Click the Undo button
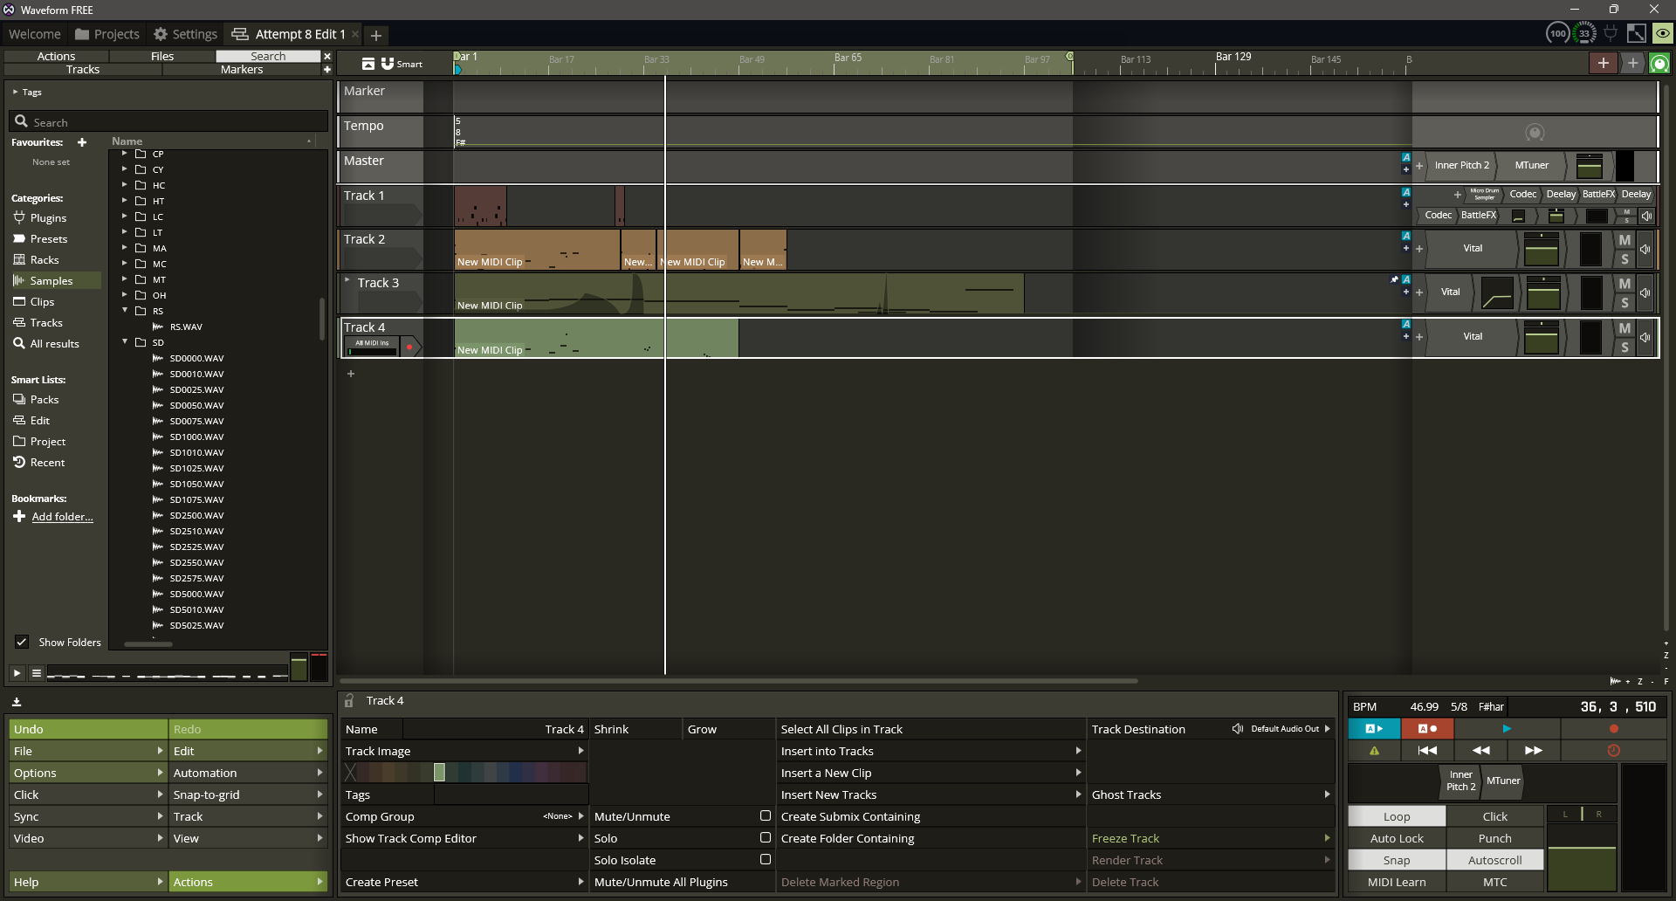This screenshot has height=901, width=1676. pos(88,729)
